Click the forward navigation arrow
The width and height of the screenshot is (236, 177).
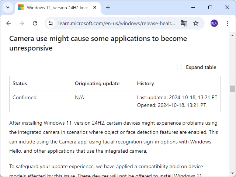click(22, 23)
